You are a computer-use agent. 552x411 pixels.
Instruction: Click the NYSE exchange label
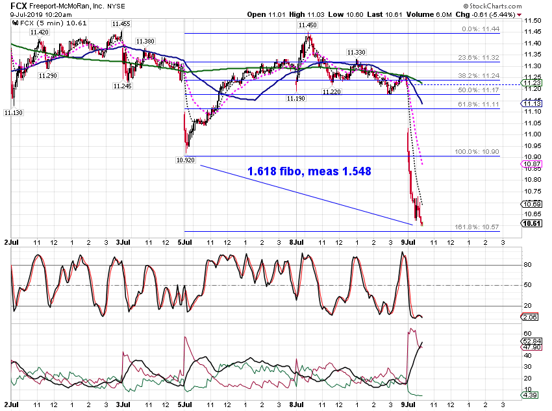[x=116, y=6]
